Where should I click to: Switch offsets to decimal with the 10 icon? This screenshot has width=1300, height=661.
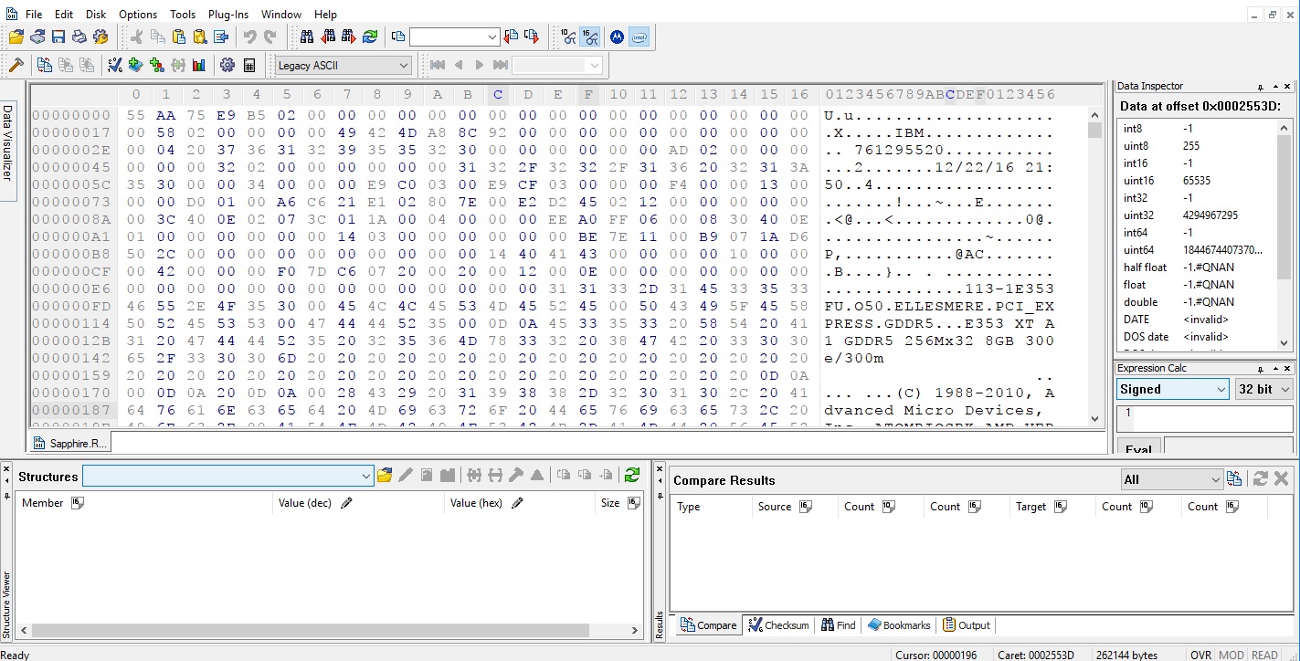pos(568,37)
